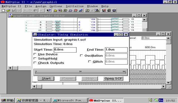This screenshot has height=103, width=178.
Task: Open the Initialize menu
Action: tap(75, 6)
